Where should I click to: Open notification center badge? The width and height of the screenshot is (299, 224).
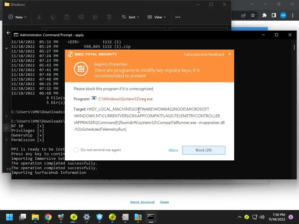click(x=291, y=217)
